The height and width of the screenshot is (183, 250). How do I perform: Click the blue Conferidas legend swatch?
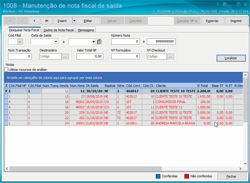coord(158,176)
